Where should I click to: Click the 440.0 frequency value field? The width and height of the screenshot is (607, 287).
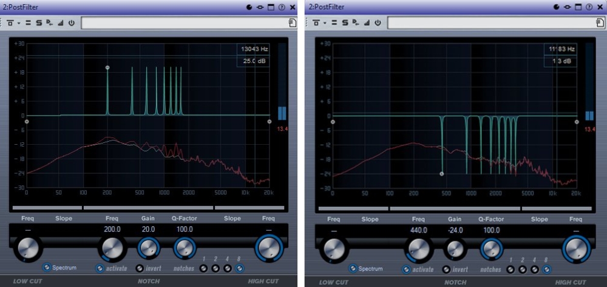tap(418, 230)
